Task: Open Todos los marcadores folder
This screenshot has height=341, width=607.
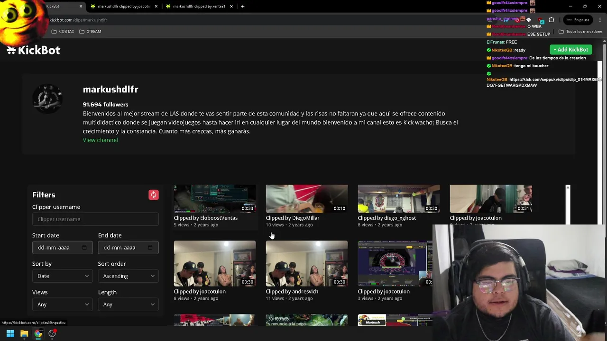Action: point(580,31)
